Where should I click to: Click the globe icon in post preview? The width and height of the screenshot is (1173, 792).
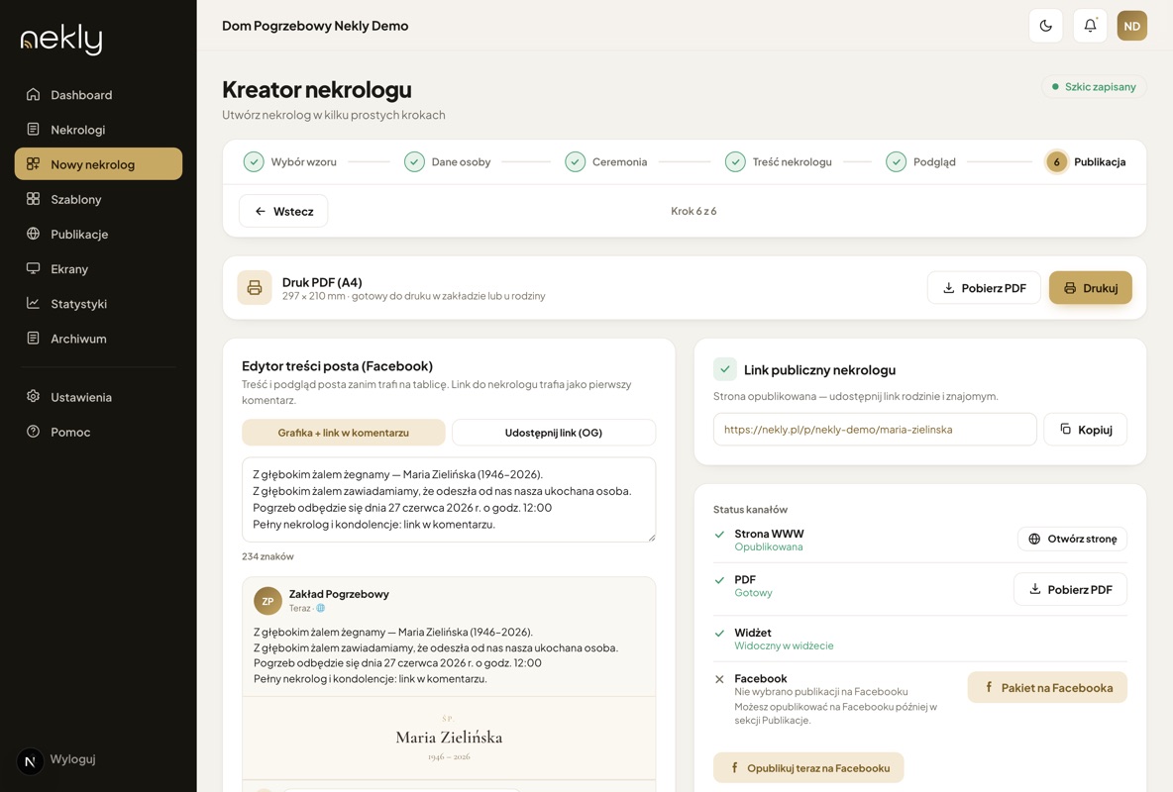click(x=321, y=608)
